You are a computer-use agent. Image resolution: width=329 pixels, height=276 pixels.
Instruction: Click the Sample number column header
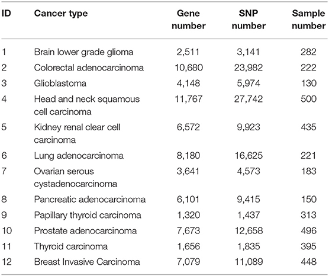click(x=308, y=20)
